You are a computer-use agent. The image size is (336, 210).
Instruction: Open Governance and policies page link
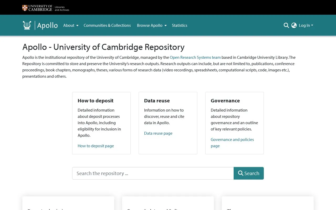click(x=232, y=143)
